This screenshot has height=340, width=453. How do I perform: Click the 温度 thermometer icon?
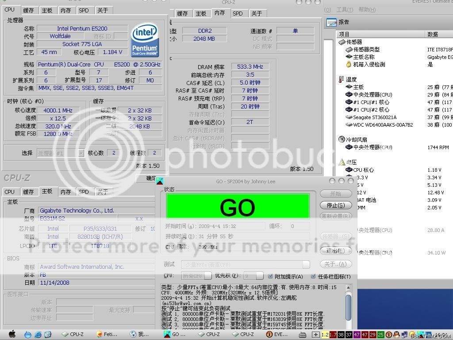pos(341,79)
